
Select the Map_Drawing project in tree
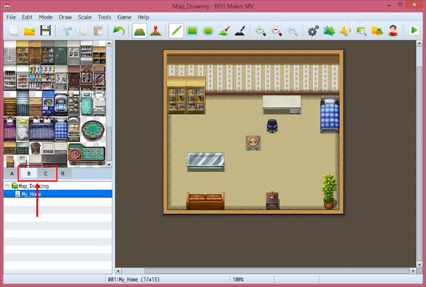coord(33,186)
